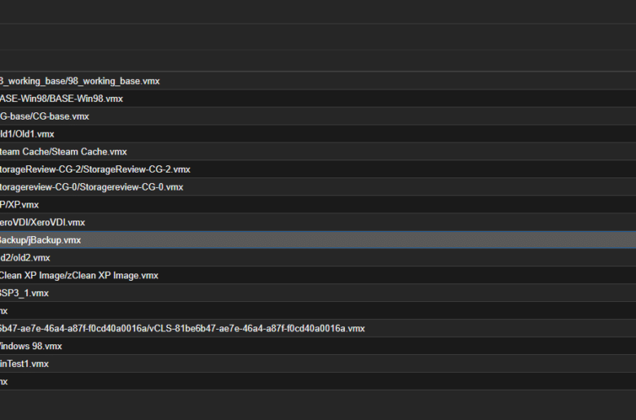This screenshot has width=636, height=420.
Task: Select the vCLS-81be6b47 vmx row
Action: coord(318,329)
